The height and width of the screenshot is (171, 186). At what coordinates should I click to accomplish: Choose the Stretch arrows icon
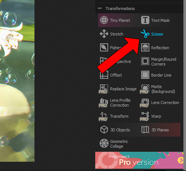(x=104, y=34)
